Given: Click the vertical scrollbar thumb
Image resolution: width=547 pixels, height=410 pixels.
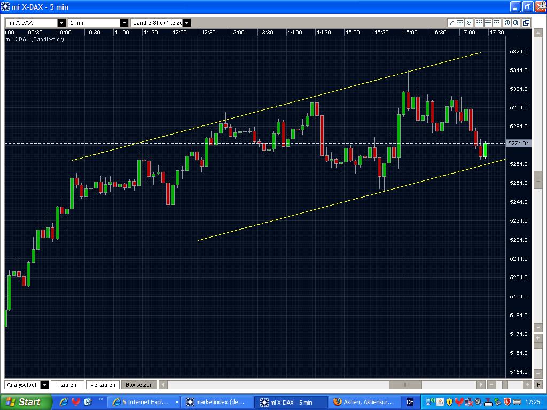Looking at the screenshot, I should (538, 180).
